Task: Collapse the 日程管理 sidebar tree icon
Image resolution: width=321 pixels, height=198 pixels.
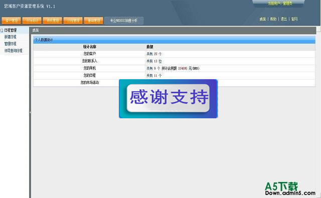Action: (2, 31)
